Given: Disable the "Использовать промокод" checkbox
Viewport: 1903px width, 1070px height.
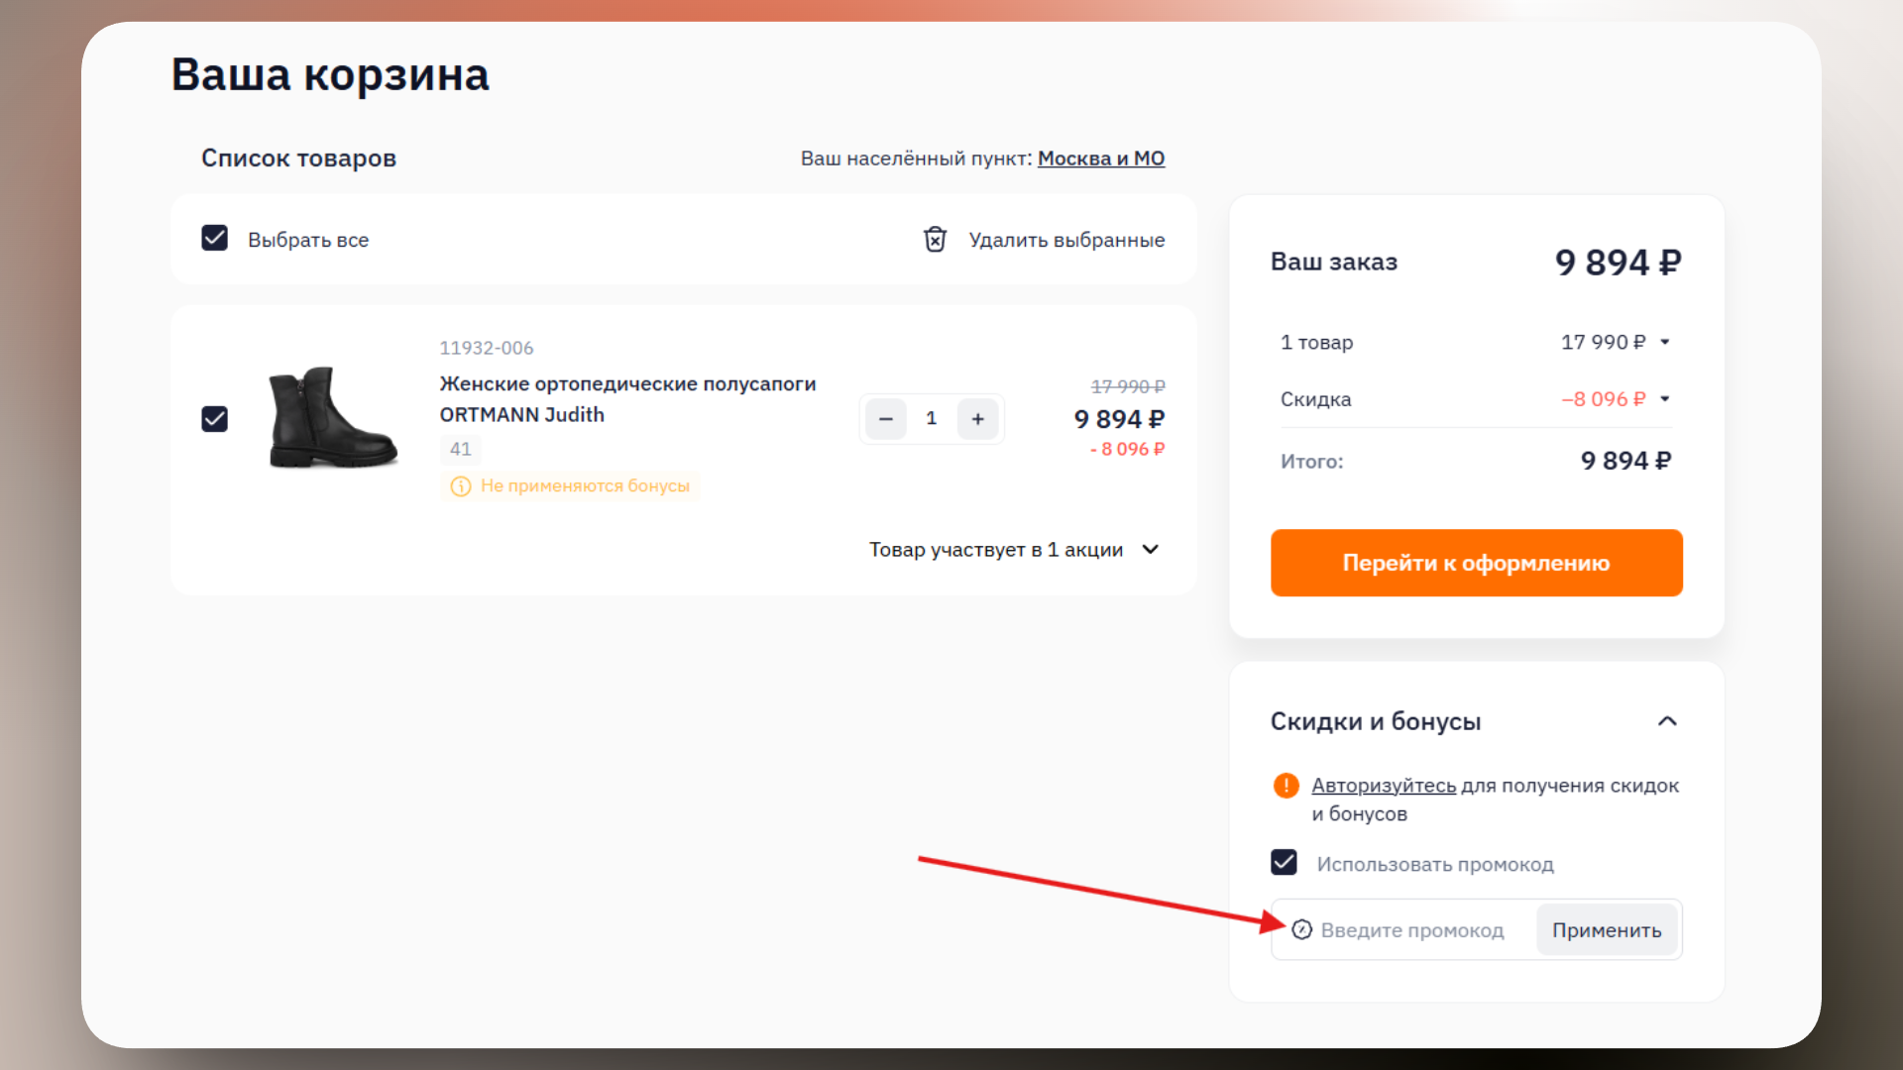Looking at the screenshot, I should [1285, 862].
